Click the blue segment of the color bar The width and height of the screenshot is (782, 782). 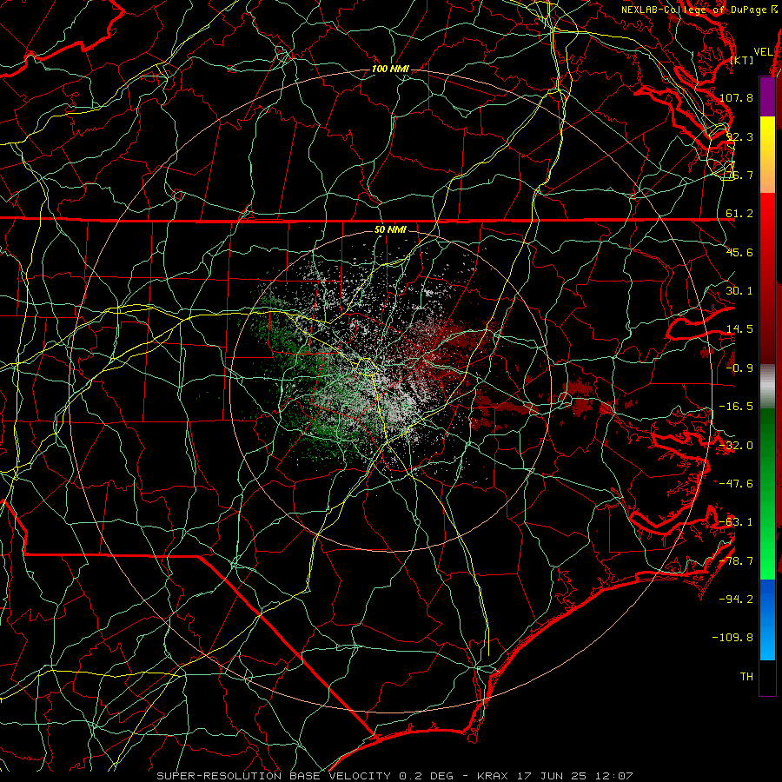[x=767, y=620]
